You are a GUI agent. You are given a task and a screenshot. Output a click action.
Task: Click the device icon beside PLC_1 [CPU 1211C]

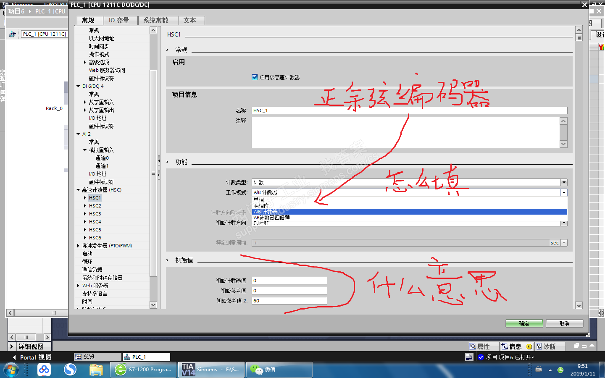(x=13, y=34)
